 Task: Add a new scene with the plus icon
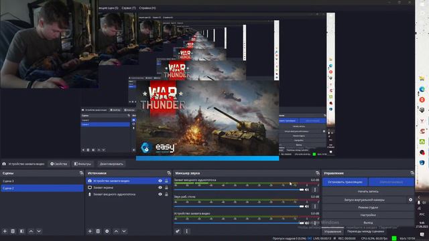click(5, 231)
